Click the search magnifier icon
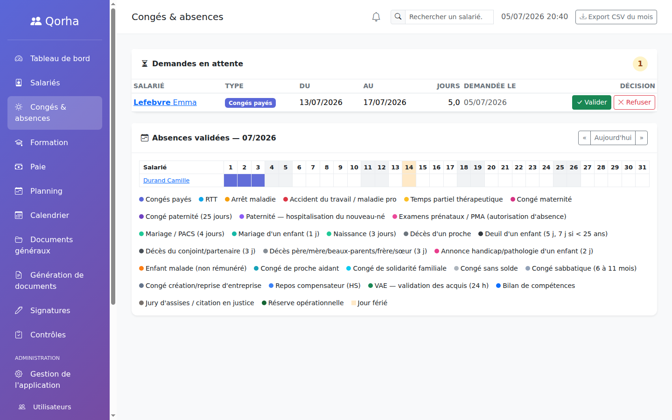Screen dimensions: 672x420 click(398, 17)
